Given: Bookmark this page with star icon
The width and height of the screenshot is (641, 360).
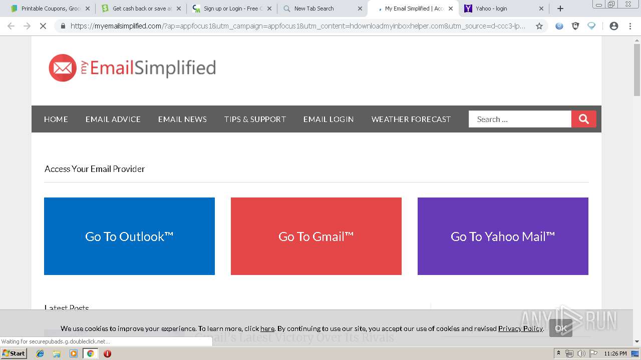Looking at the screenshot, I should click(x=539, y=26).
